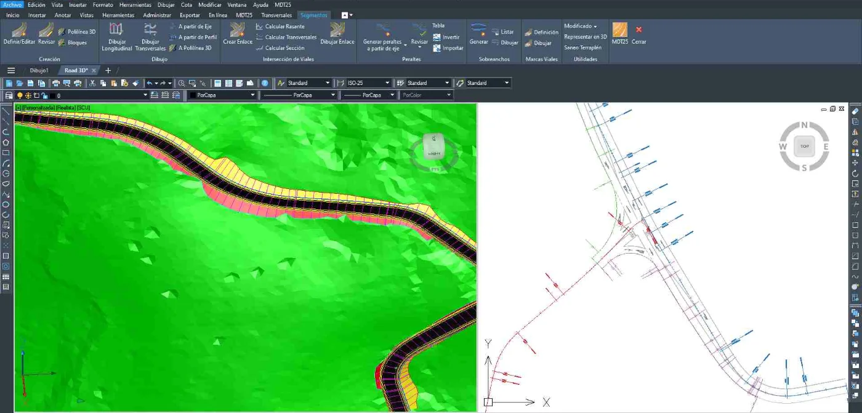The image size is (862, 413).
Task: Choose A partir de Eje option
Action: pos(190,26)
